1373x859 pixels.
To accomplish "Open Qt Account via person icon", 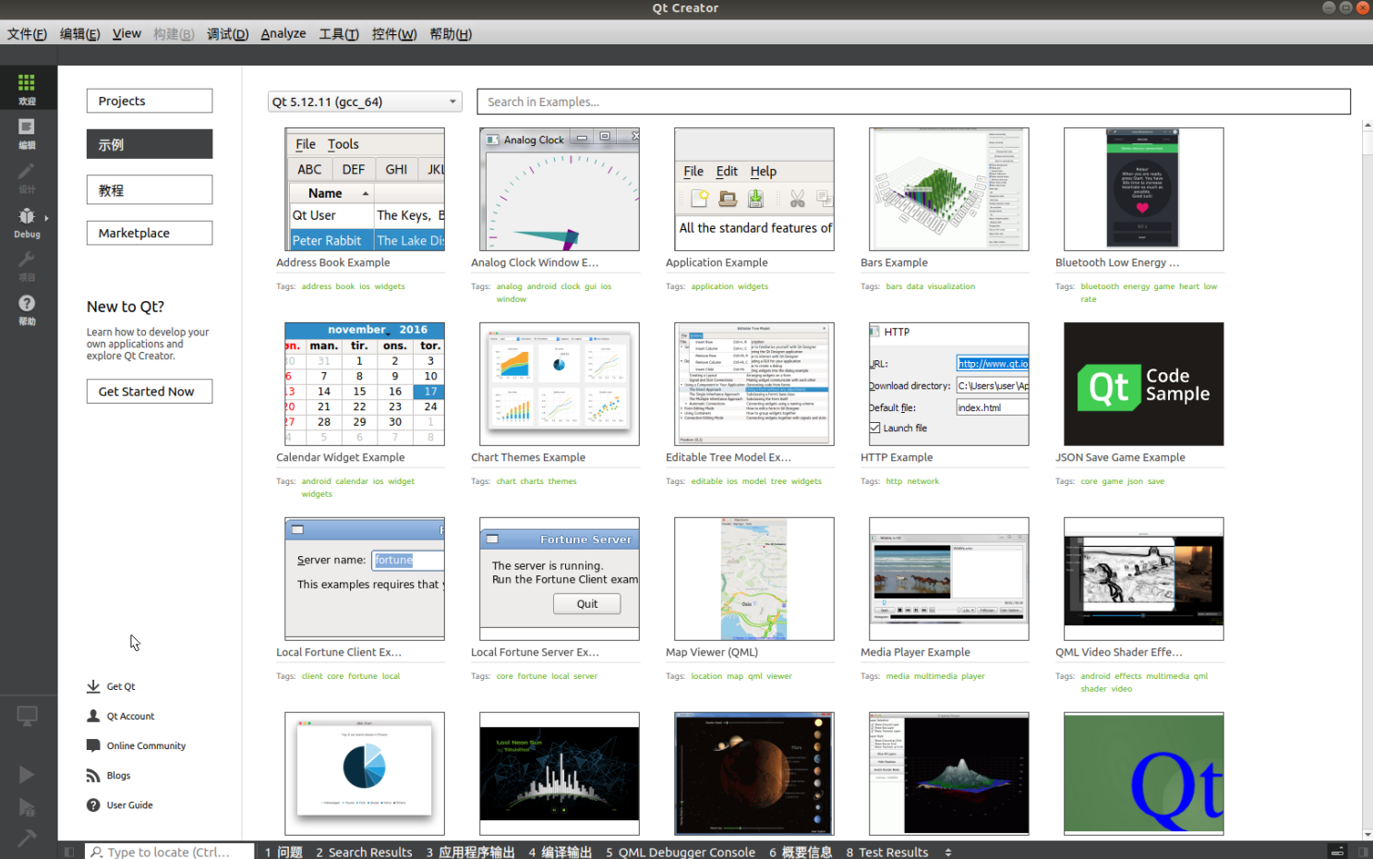I will click(x=93, y=716).
